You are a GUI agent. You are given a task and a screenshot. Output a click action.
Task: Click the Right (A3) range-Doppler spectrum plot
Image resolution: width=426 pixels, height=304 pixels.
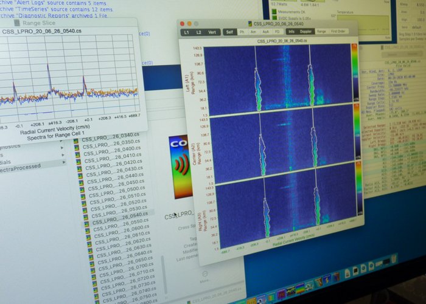point(286,206)
